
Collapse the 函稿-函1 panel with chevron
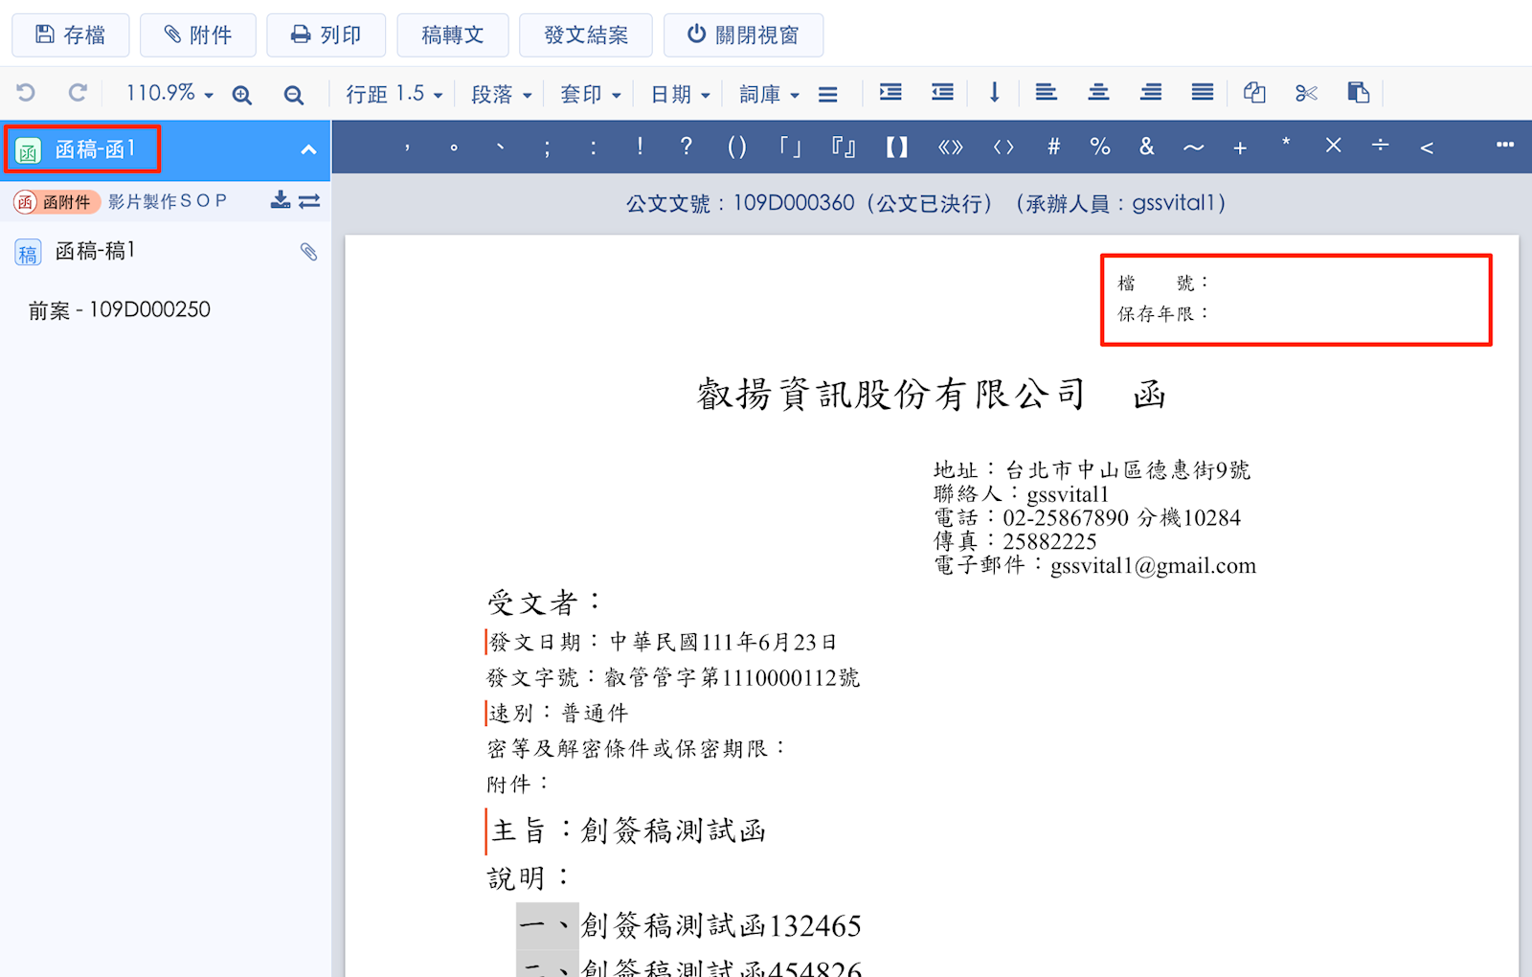(308, 149)
